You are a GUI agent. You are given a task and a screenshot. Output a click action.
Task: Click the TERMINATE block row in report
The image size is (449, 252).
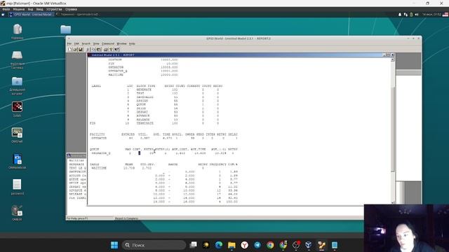coord(154,123)
